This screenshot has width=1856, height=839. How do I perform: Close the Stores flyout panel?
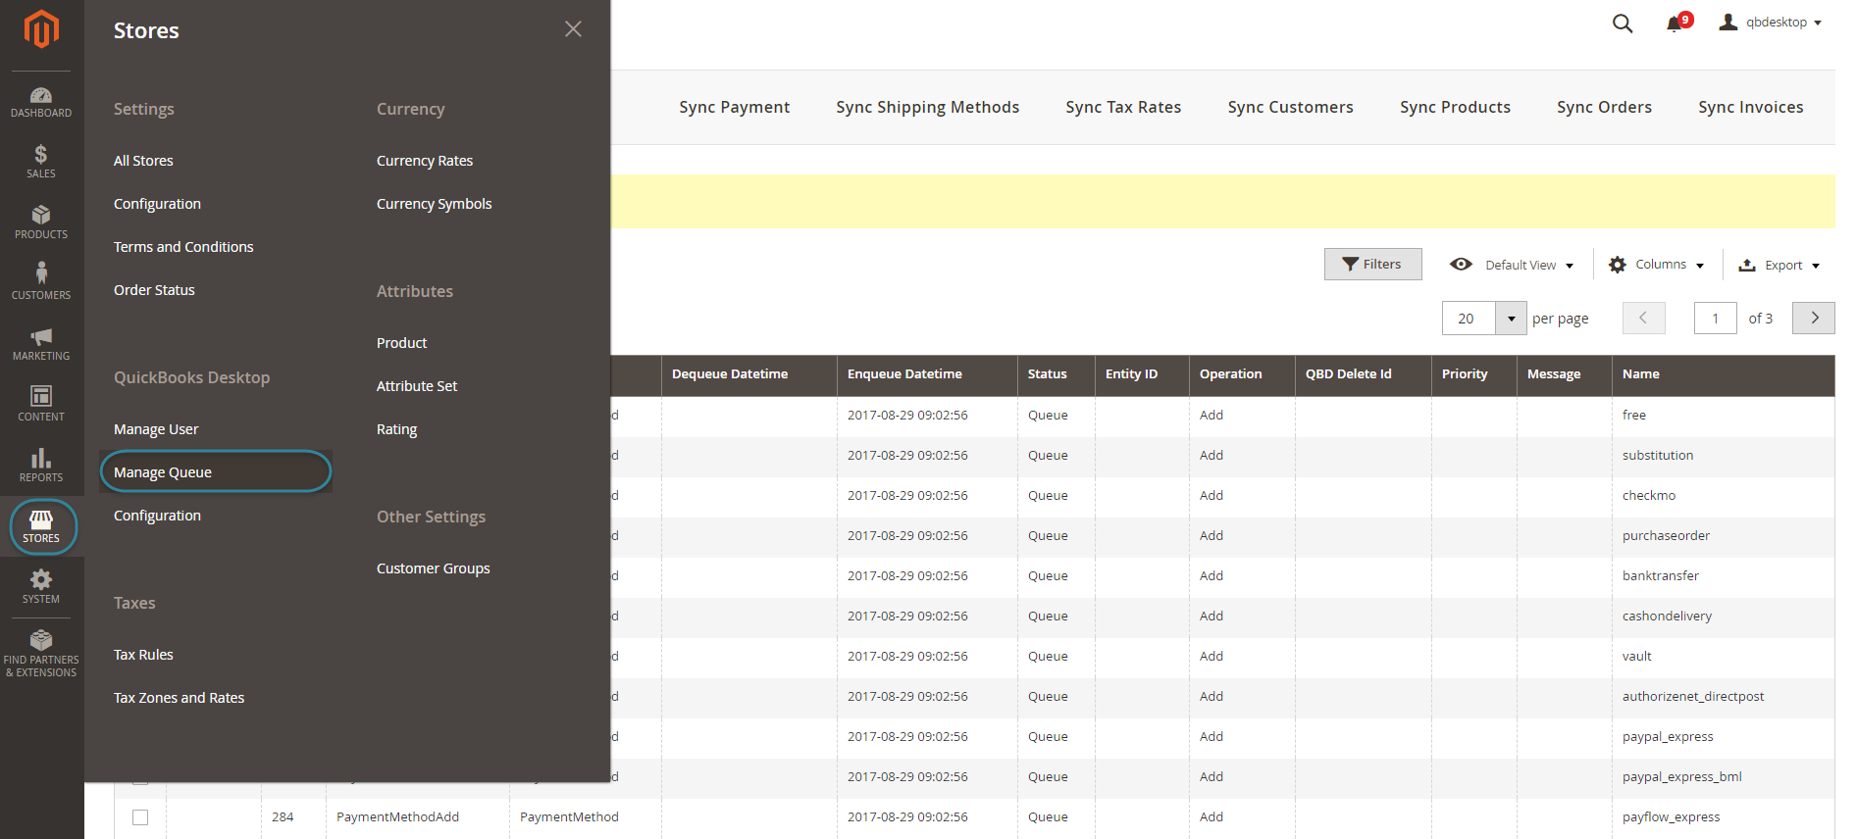pyautogui.click(x=573, y=29)
